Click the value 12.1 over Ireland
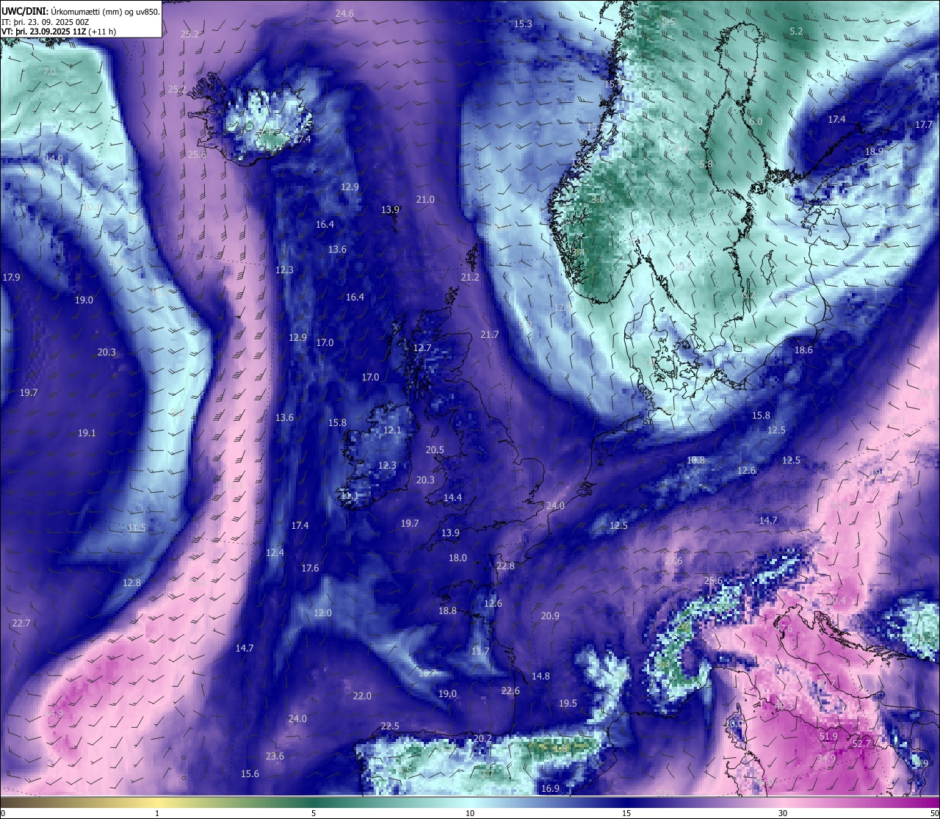The height and width of the screenshot is (819, 940). [393, 430]
